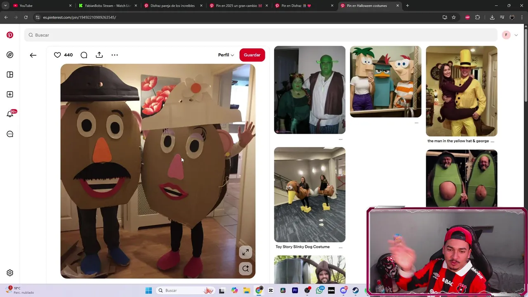
Task: Open your boards icon in the sidebar
Action: click(10, 75)
